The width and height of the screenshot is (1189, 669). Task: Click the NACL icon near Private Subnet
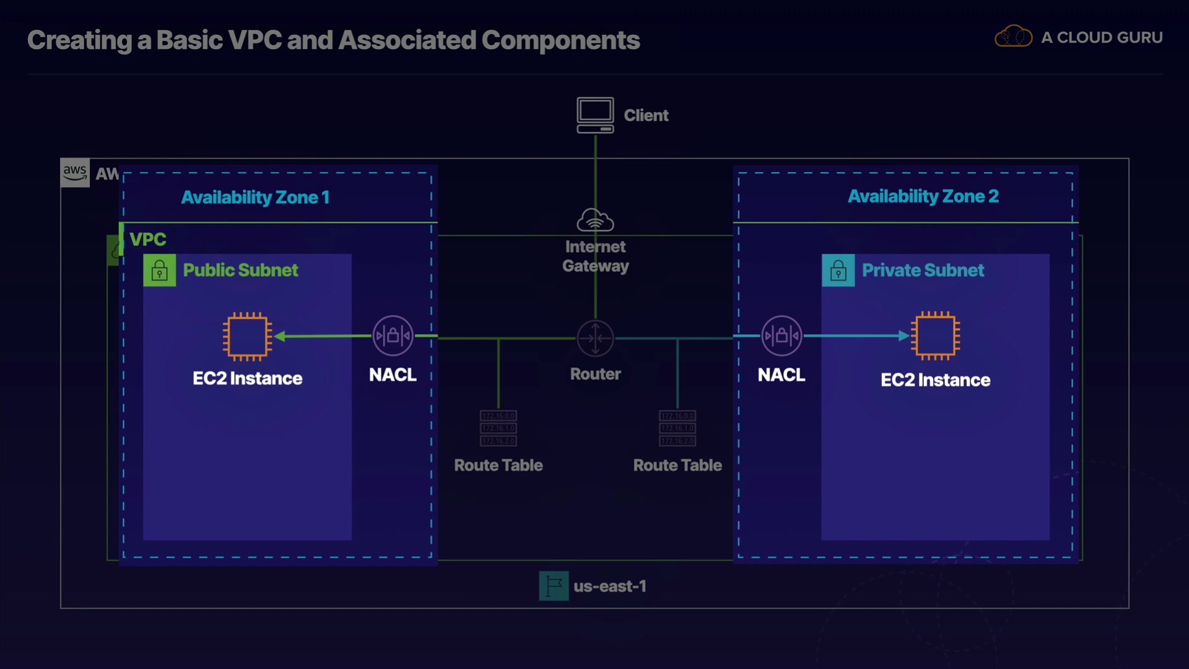click(x=782, y=336)
